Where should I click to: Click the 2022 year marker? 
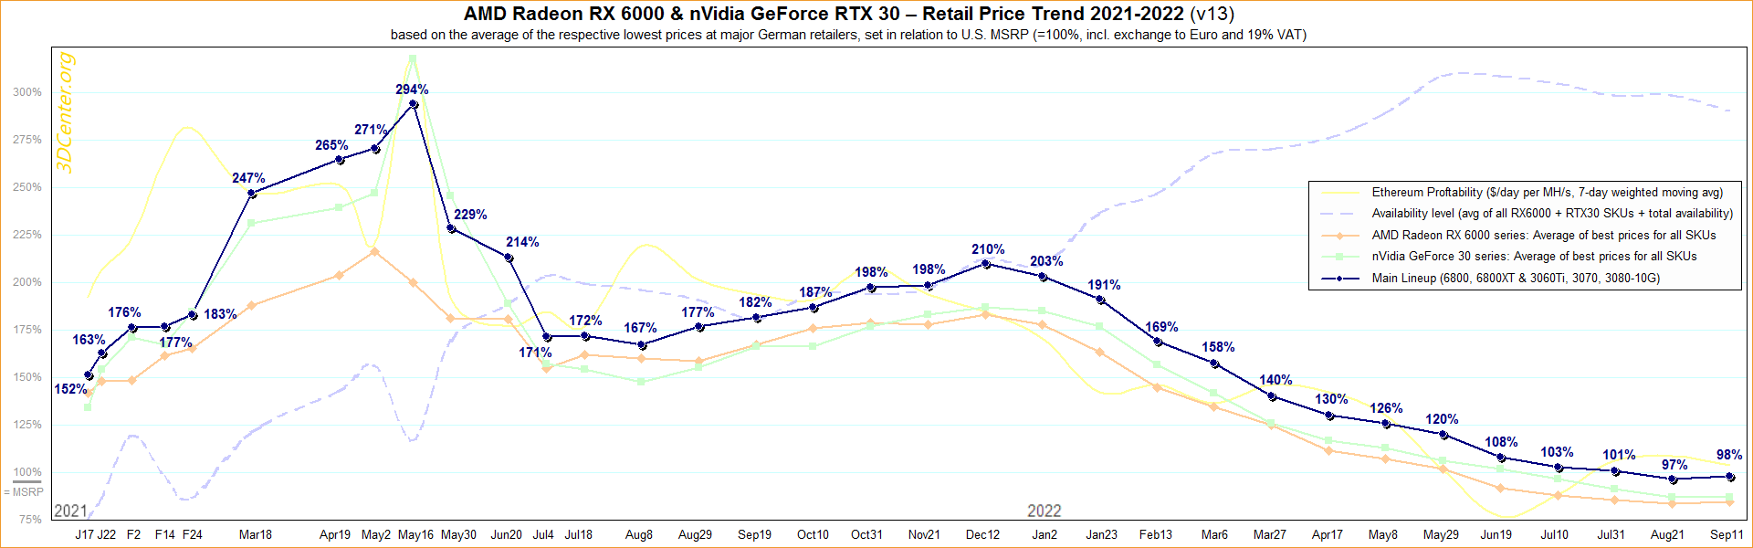[x=1044, y=511]
